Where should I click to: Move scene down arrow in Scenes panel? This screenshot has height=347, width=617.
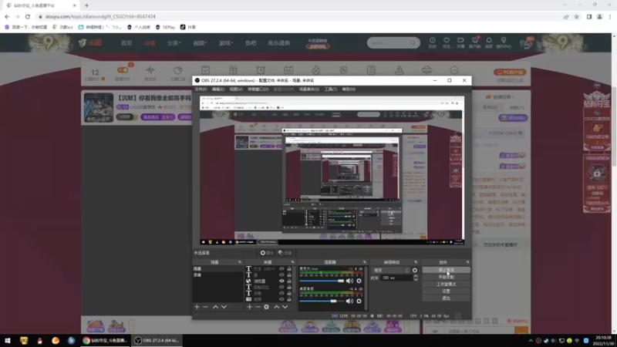224,307
